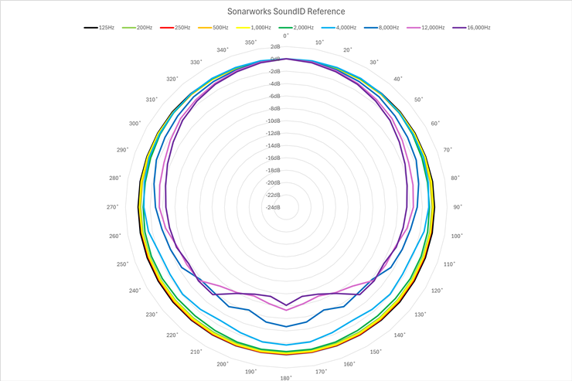Click the 100° angle label
The width and height of the screenshot is (572, 381).
(x=457, y=236)
